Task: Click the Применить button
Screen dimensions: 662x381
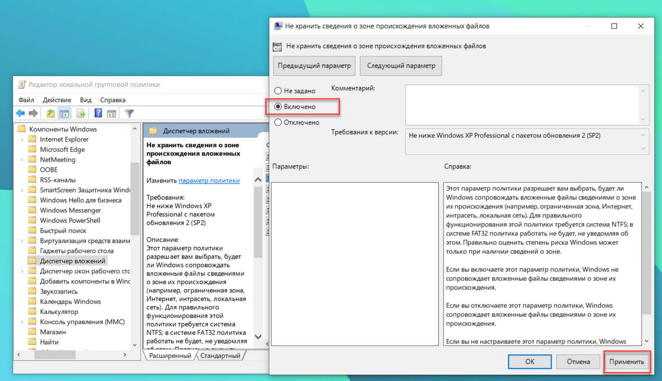Action: 626,362
